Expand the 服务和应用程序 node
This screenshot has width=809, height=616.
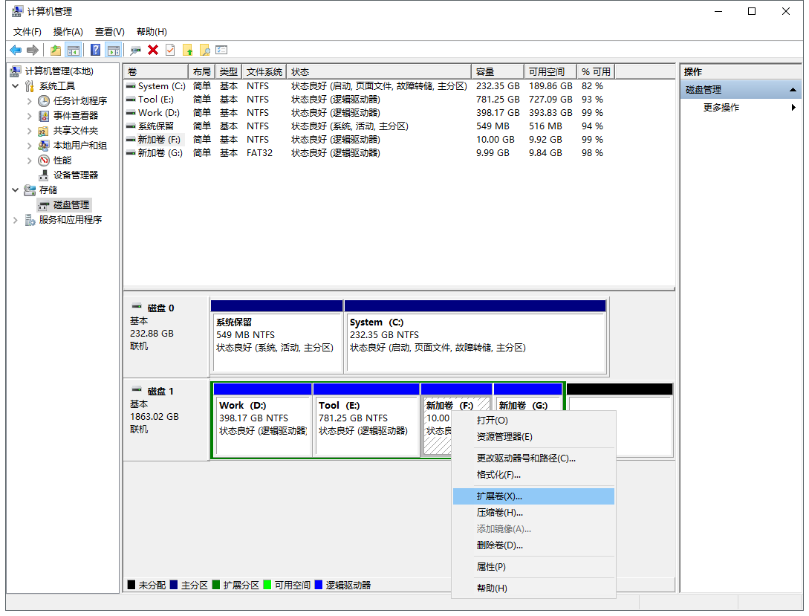pyautogui.click(x=16, y=220)
